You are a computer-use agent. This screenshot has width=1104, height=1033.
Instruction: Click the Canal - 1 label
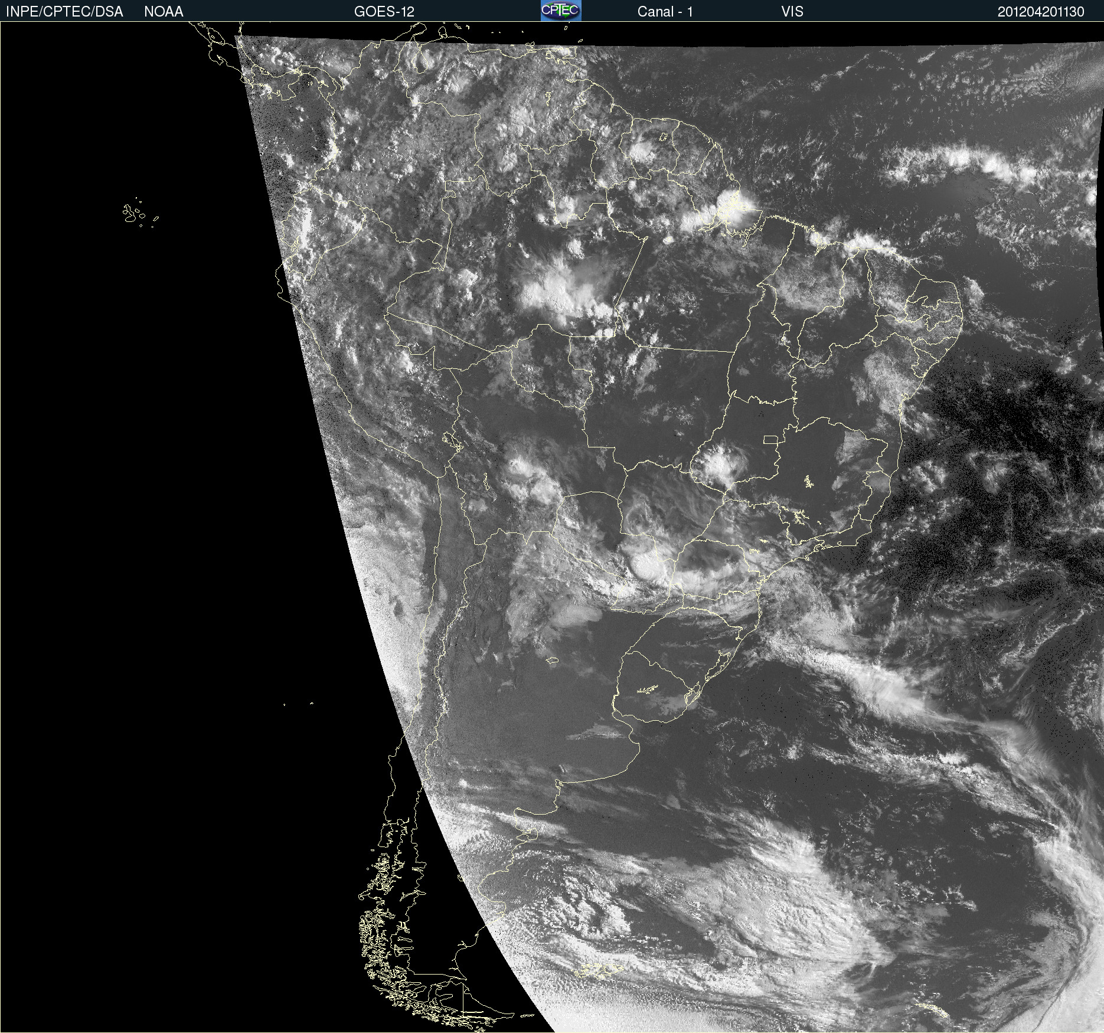pos(665,12)
